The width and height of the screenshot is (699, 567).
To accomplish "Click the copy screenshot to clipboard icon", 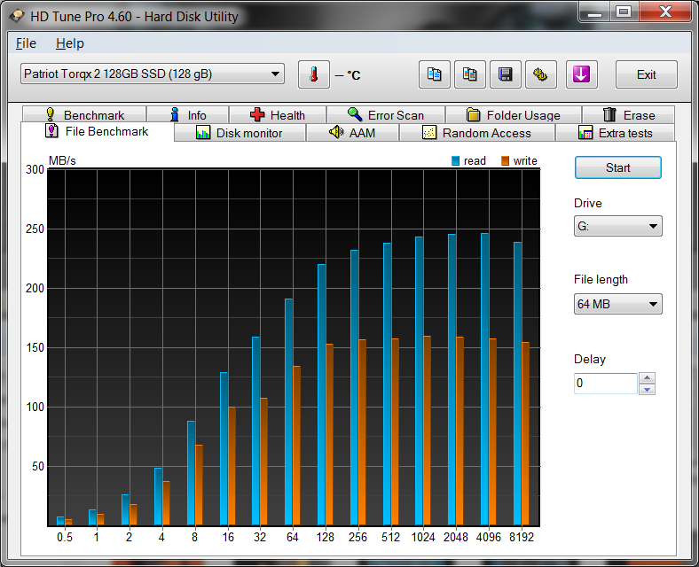I will click(x=470, y=74).
